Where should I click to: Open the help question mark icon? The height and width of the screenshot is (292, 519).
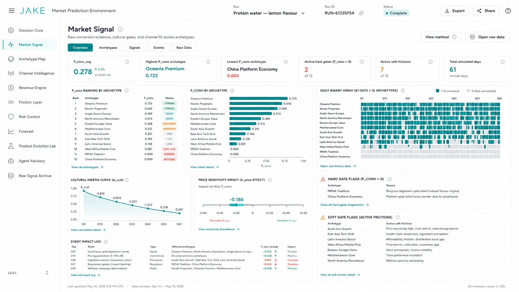(x=508, y=11)
